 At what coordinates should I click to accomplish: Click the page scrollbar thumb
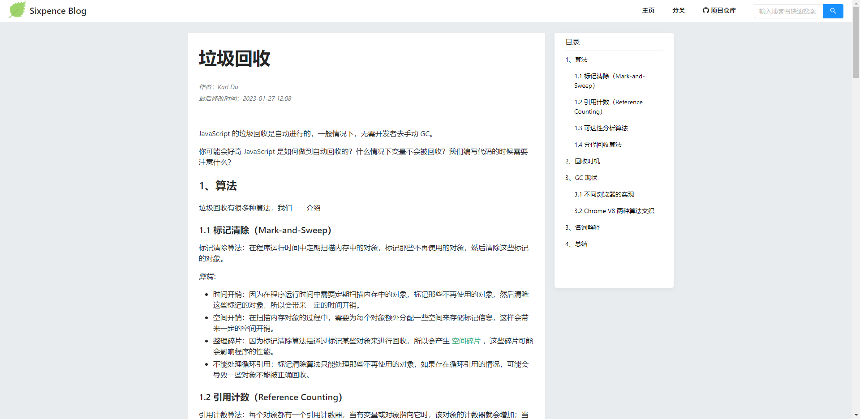point(856,43)
